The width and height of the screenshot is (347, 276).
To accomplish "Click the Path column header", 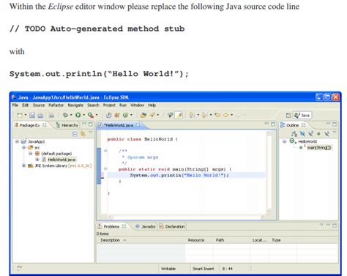I will (x=231, y=240).
